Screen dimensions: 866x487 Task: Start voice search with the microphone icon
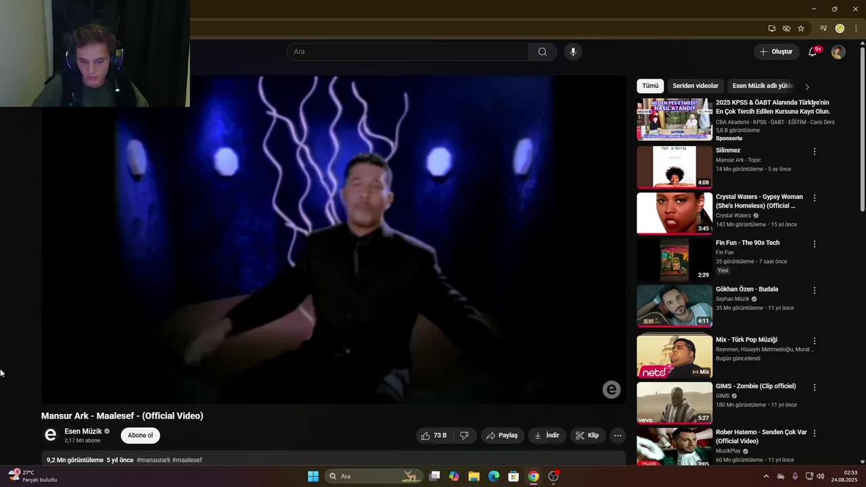(x=573, y=52)
